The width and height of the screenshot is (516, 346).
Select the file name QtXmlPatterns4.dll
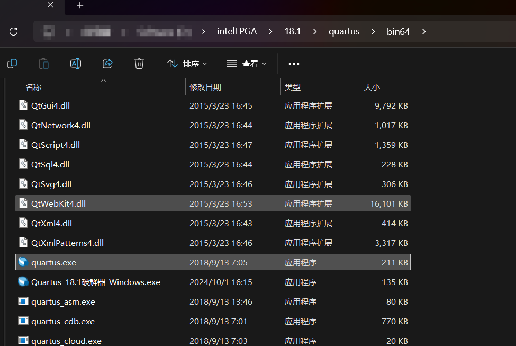pyautogui.click(x=67, y=243)
